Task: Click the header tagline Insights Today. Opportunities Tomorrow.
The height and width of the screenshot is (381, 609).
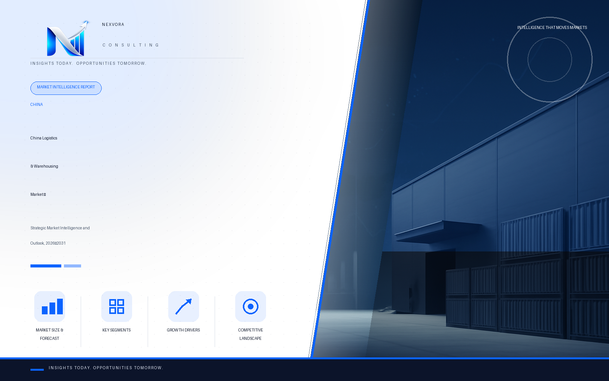Action: [x=88, y=63]
